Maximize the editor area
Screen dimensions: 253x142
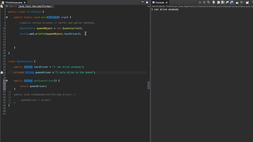point(147,2)
